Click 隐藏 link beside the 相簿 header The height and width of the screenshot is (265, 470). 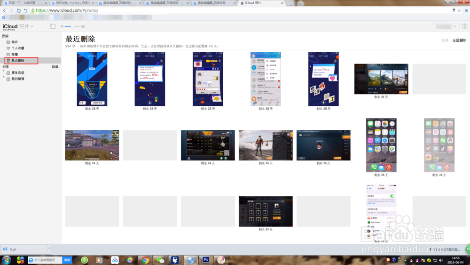[55, 67]
